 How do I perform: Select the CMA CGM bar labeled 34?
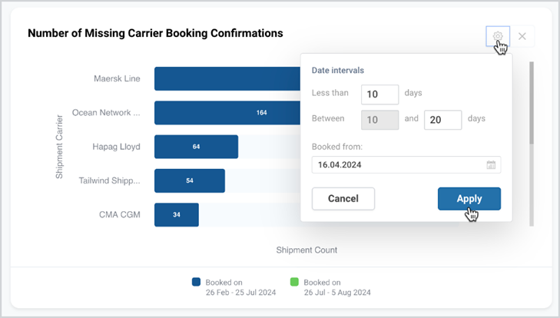[177, 215]
